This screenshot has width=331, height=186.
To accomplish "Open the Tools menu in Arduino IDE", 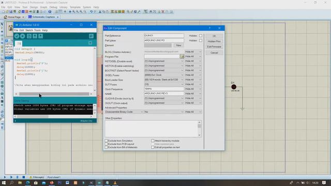I will [37, 30].
